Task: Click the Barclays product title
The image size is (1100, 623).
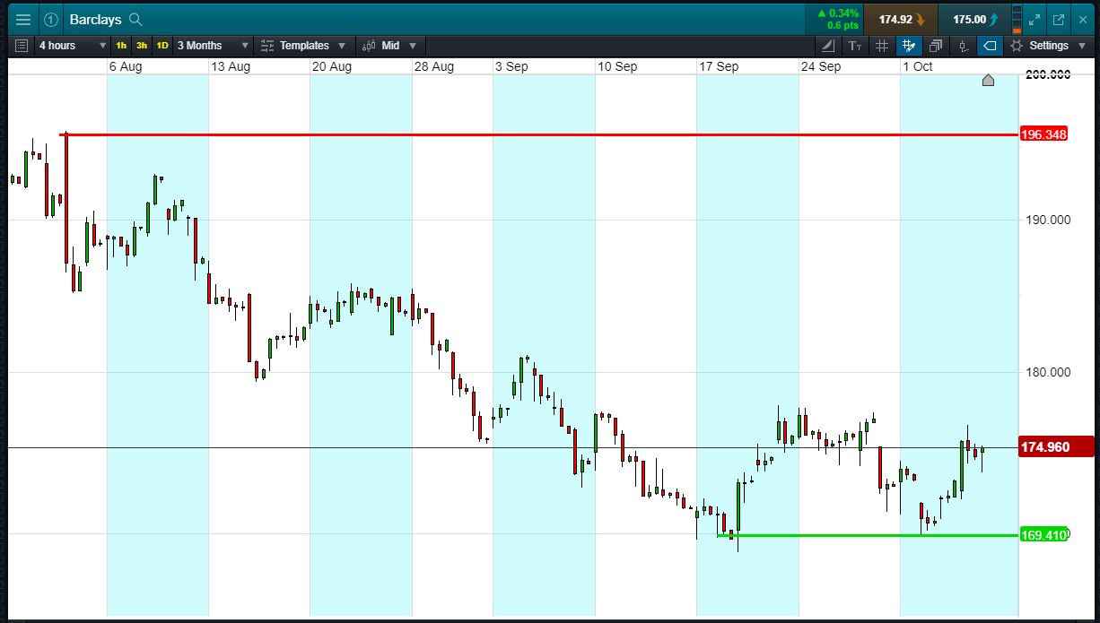Action: point(94,19)
